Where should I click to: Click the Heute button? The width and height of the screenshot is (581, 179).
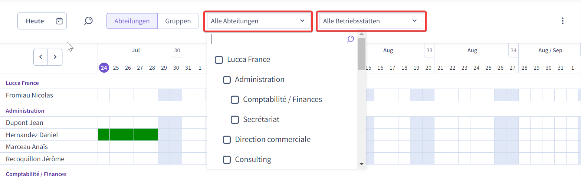(35, 21)
